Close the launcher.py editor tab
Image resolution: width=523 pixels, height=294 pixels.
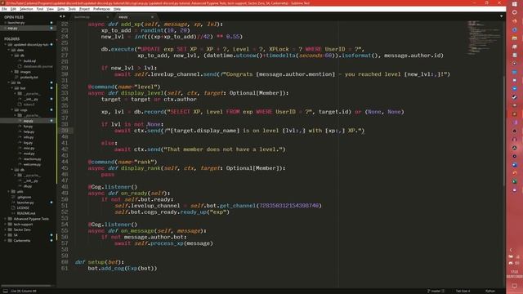(x=107, y=17)
